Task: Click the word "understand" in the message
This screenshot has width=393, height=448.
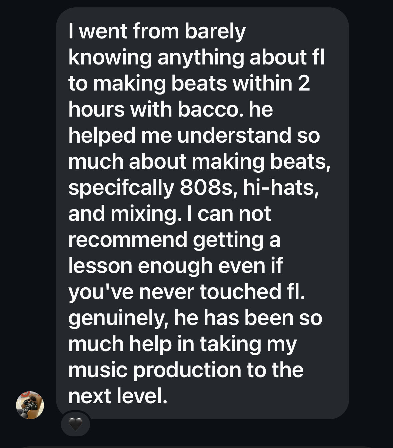Action: 234,135
